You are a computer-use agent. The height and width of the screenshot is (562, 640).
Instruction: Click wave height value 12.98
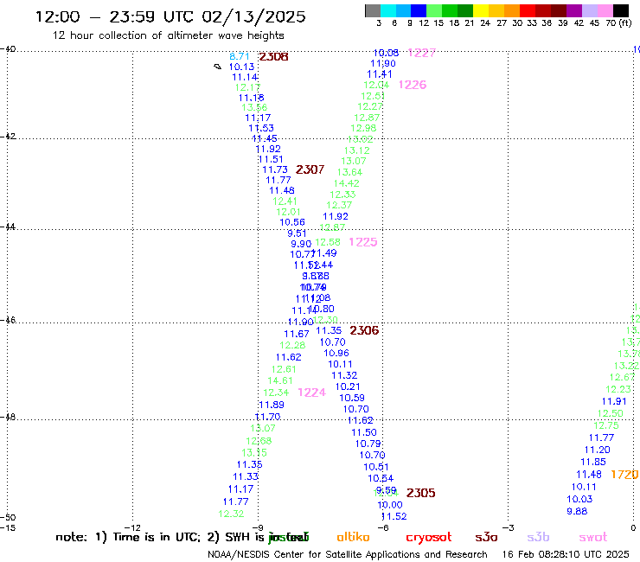click(x=363, y=128)
